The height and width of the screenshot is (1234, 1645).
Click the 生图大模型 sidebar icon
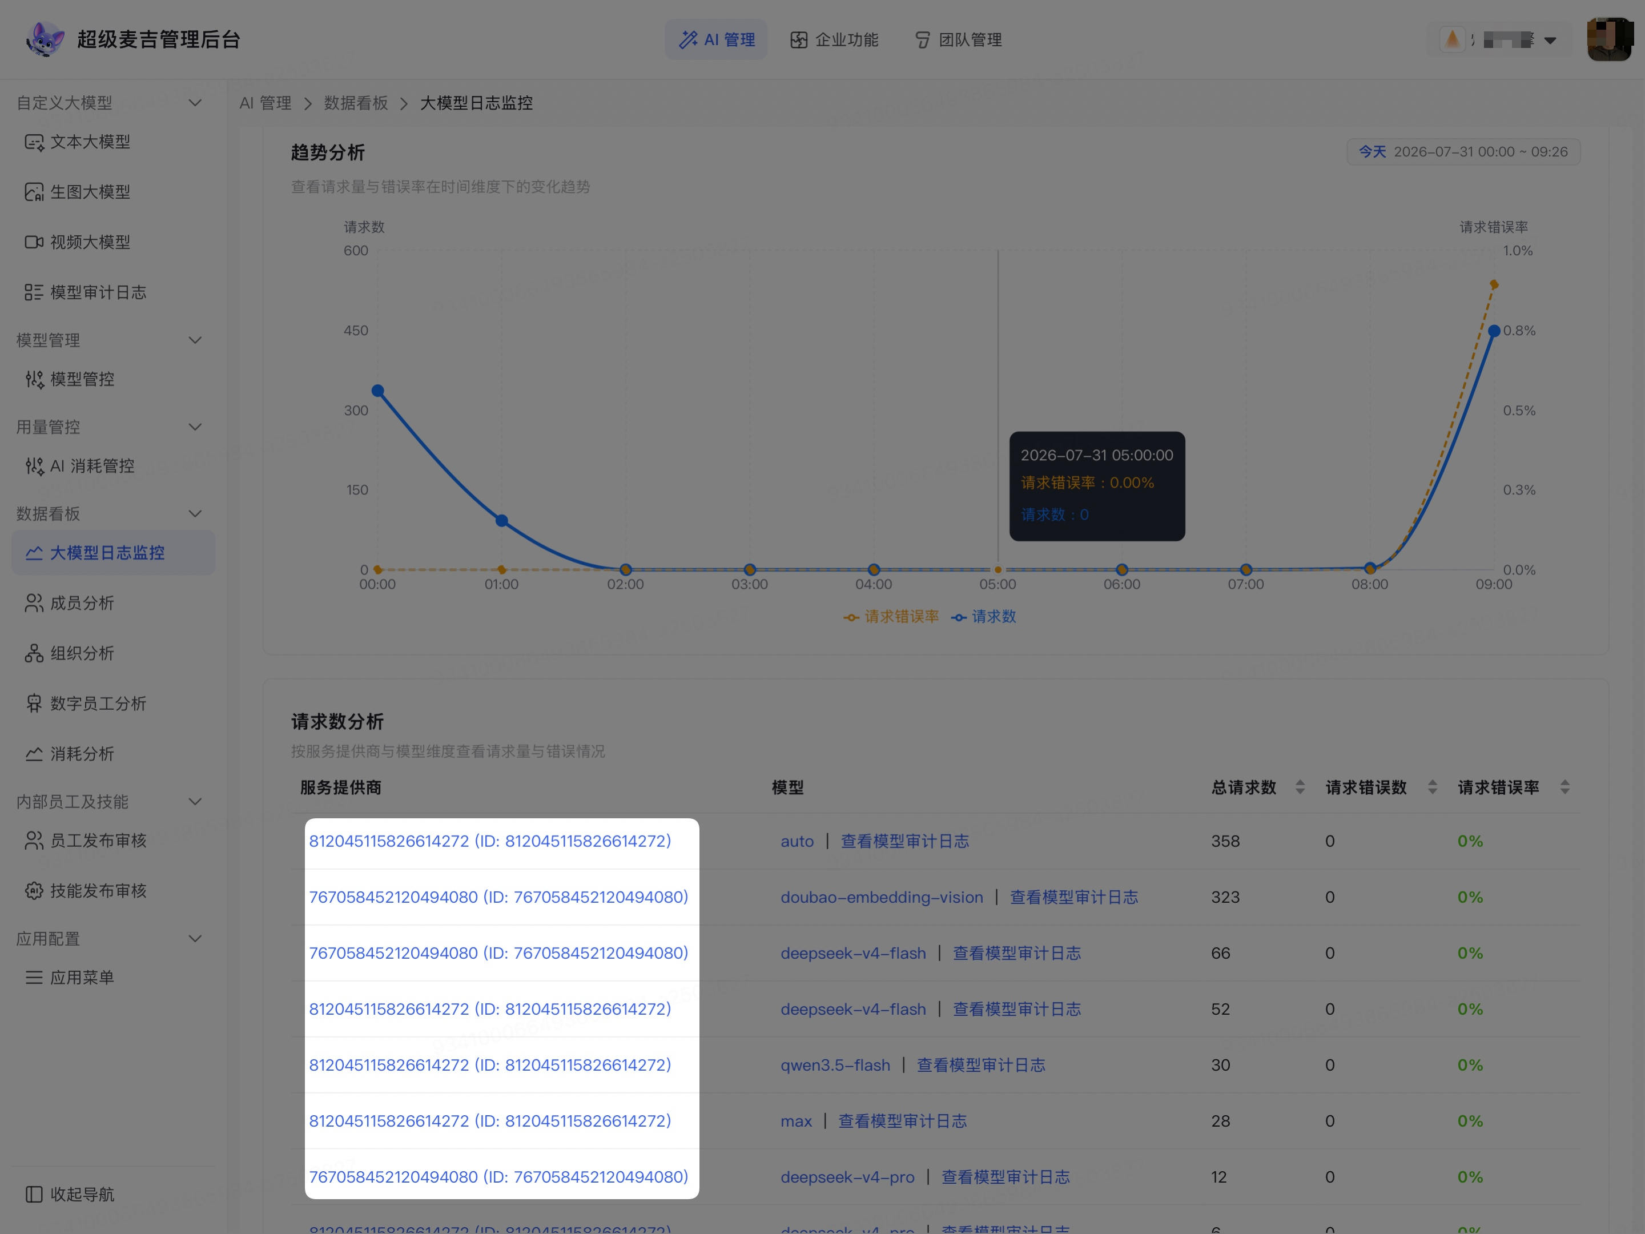coord(34,192)
